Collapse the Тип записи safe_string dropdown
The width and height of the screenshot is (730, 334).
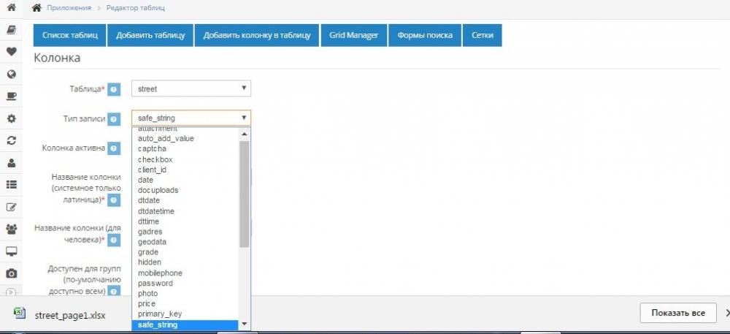tap(191, 118)
